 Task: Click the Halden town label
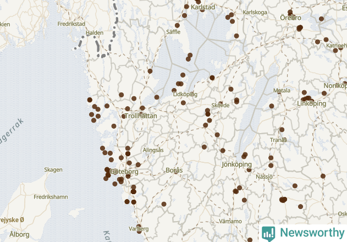[x=95, y=33]
